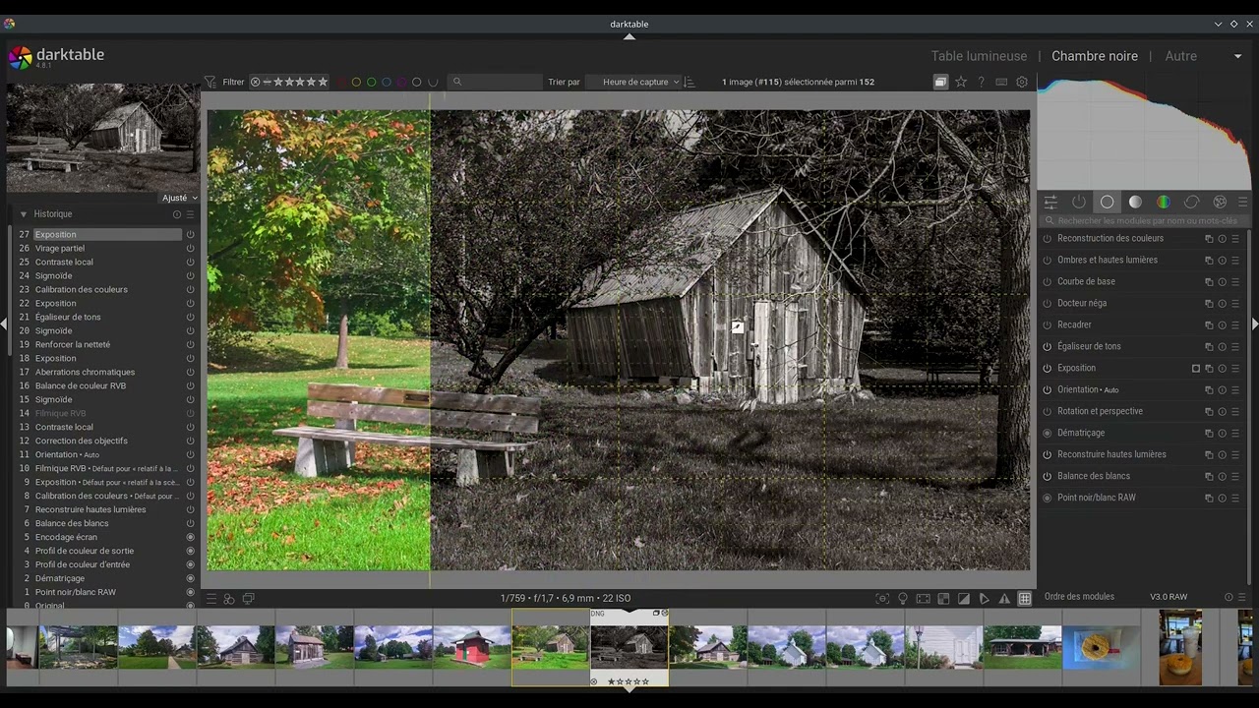Image resolution: width=1259 pixels, height=708 pixels.
Task: Toggle softproofing icon
Action: (x=984, y=598)
